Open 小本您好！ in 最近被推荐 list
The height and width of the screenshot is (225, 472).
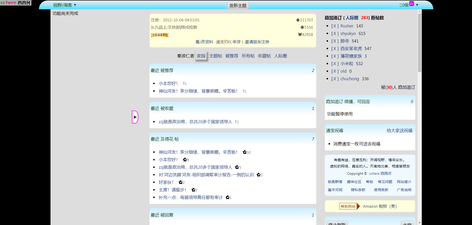168,83
